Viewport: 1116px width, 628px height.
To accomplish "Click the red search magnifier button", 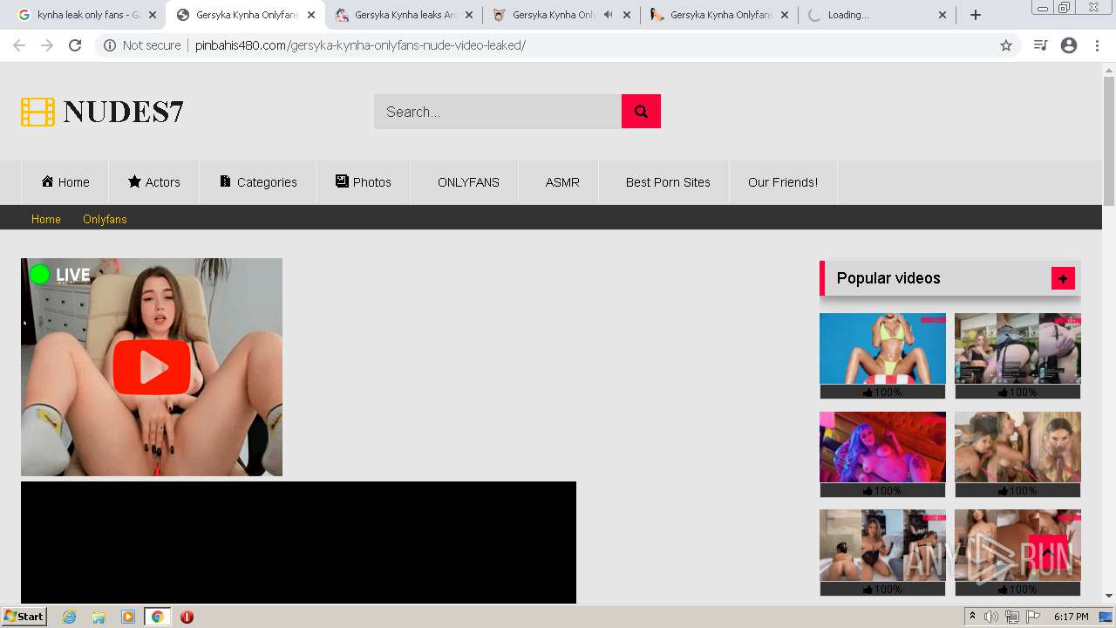I will pyautogui.click(x=641, y=112).
